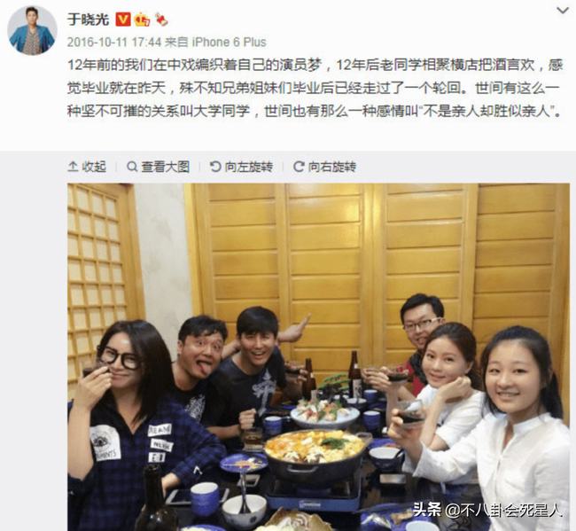Click the dinner party photo

(x=318, y=357)
